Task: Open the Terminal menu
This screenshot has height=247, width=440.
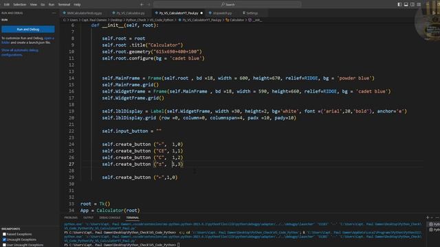Action: (64, 5)
